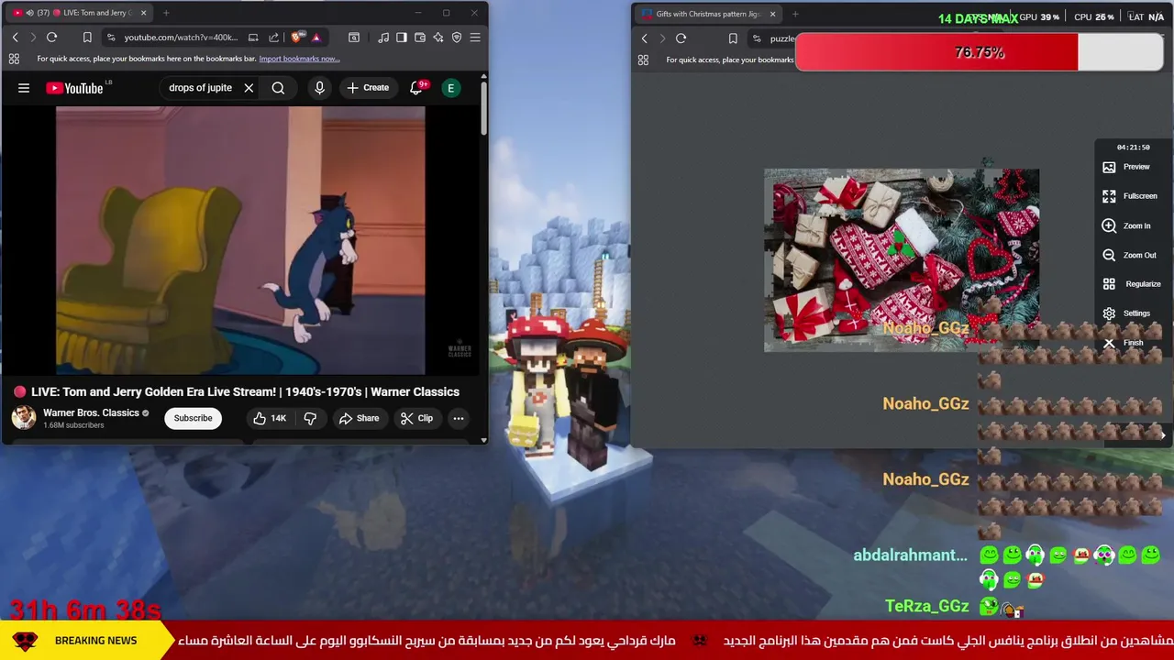Click Regularize puzzle pieces

coord(1132,284)
